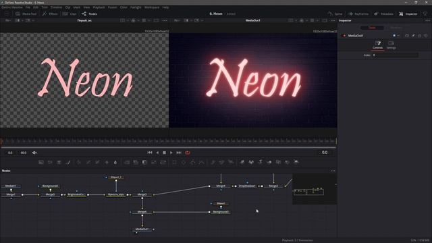Jump to last frame
The height and width of the screenshot is (243, 432).
(179, 153)
